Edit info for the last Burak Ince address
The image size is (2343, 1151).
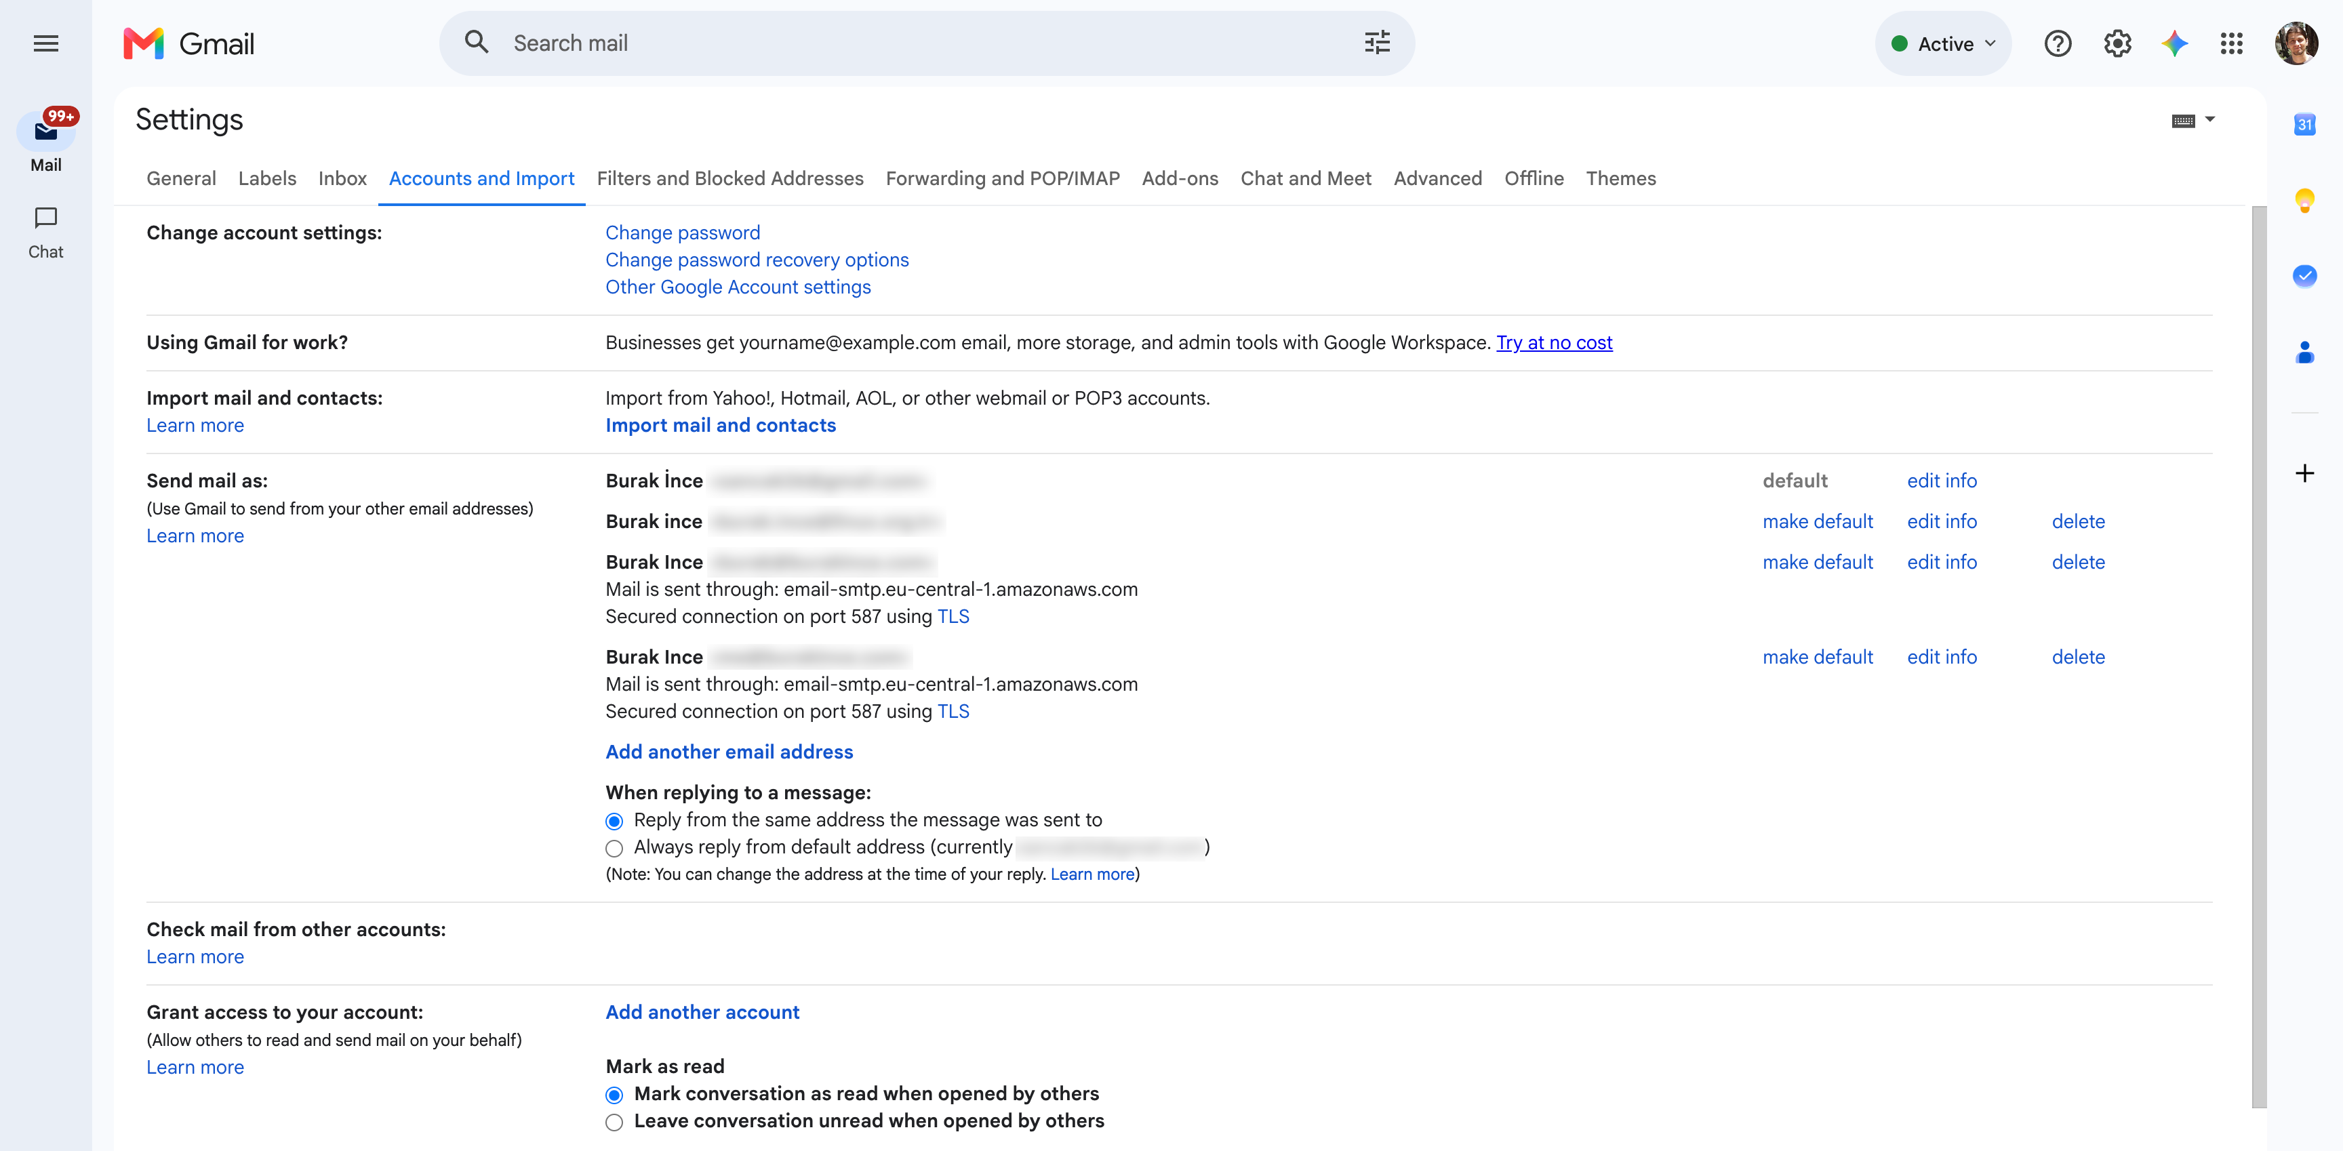point(1942,658)
